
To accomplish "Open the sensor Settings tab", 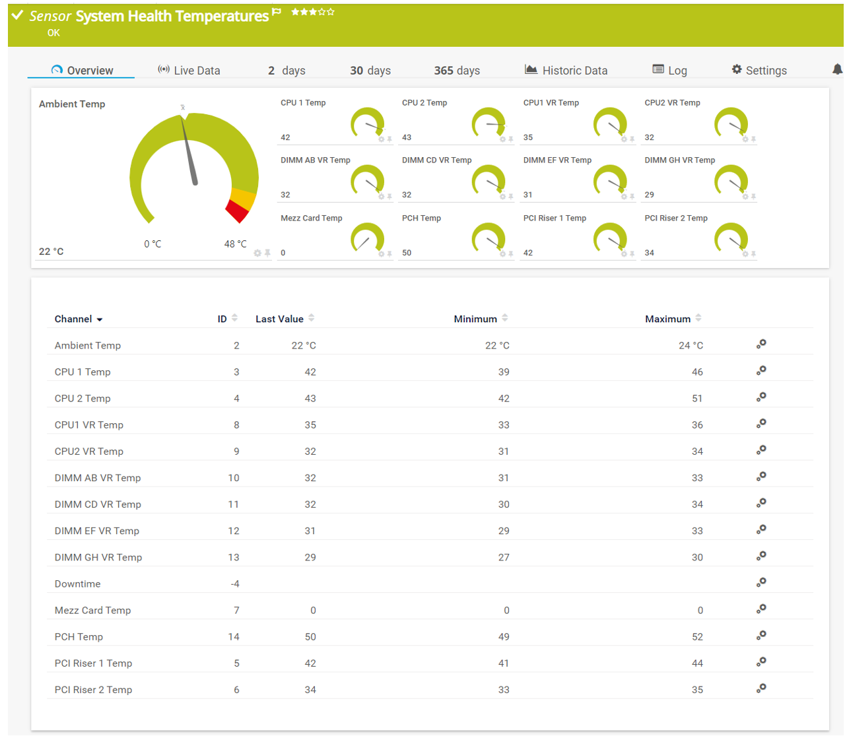I will (x=759, y=70).
